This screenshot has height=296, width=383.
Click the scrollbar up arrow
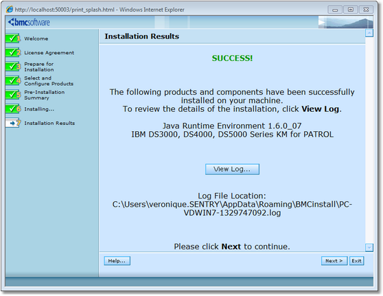pos(369,33)
